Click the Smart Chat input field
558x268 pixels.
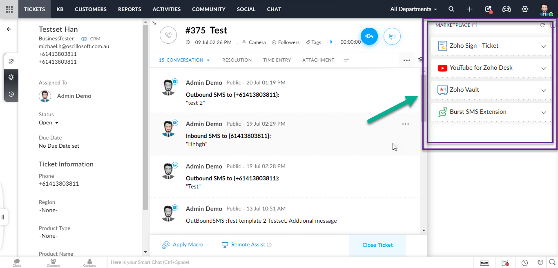tap(290, 262)
